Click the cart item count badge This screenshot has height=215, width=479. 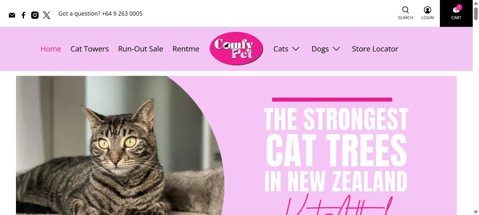point(459,7)
